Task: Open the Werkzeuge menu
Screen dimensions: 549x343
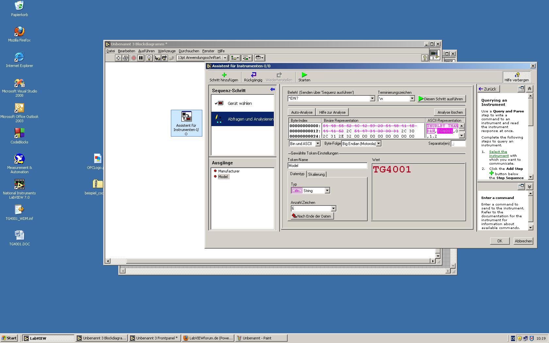Action: (x=167, y=51)
